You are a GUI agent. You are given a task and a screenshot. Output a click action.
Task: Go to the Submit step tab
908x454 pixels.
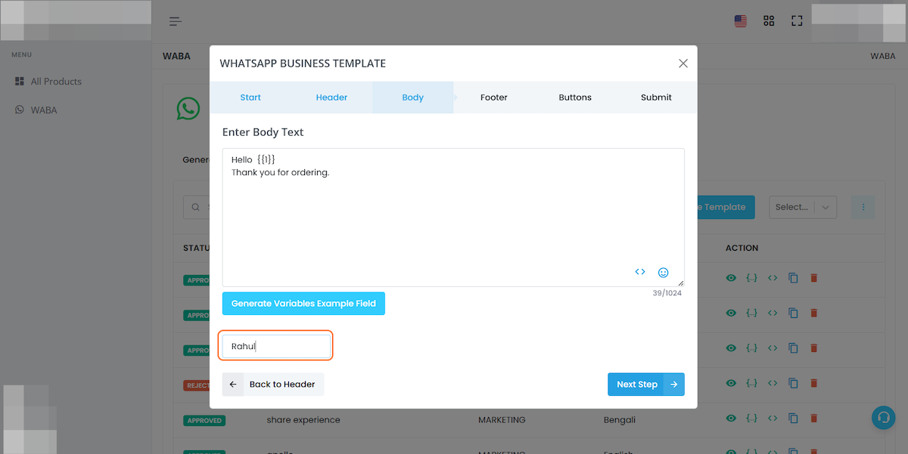point(656,97)
